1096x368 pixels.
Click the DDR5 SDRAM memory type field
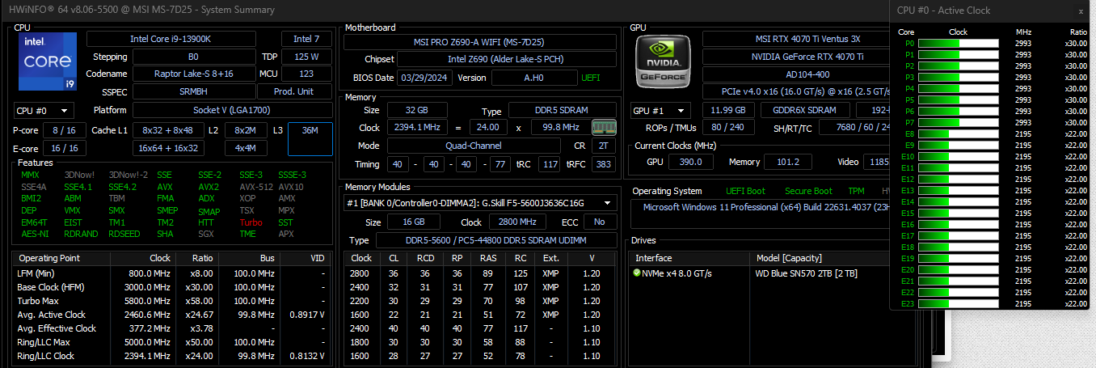[x=563, y=110]
